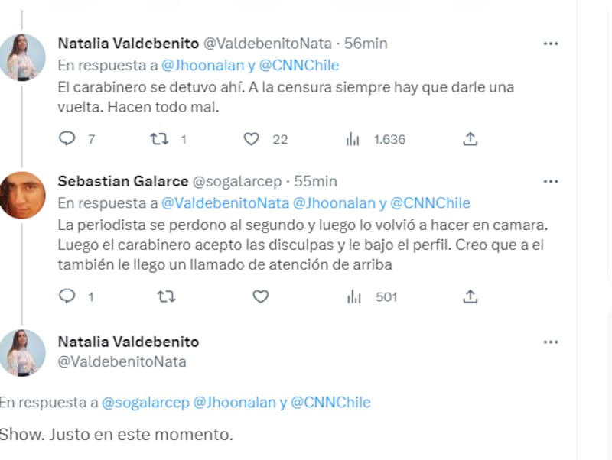
Task: Reply to Natalia Valdebenito's tweet
Action: (67, 139)
